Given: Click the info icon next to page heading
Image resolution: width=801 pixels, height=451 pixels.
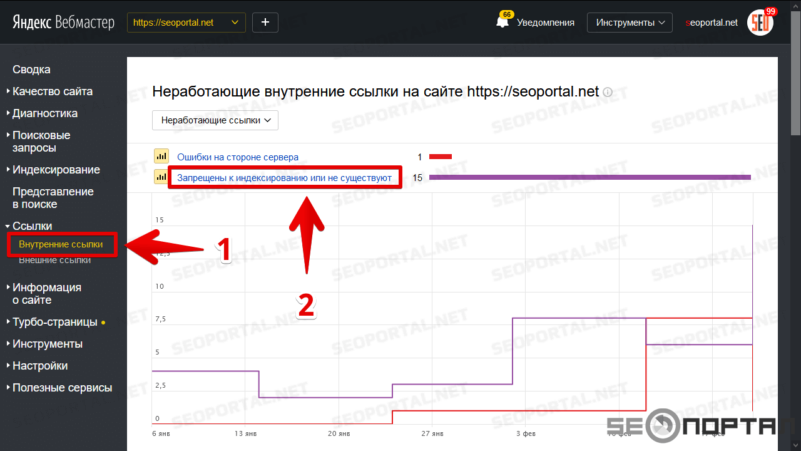Looking at the screenshot, I should [606, 93].
